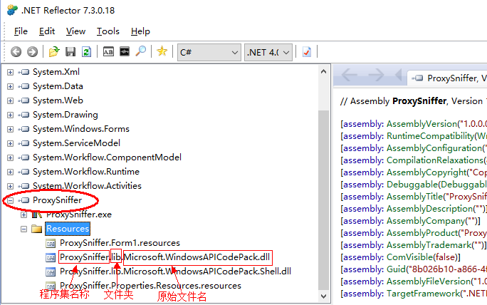The image size is (487, 305).
Task: Click the checklist icon beside .NET dropdown
Action: (x=307, y=51)
